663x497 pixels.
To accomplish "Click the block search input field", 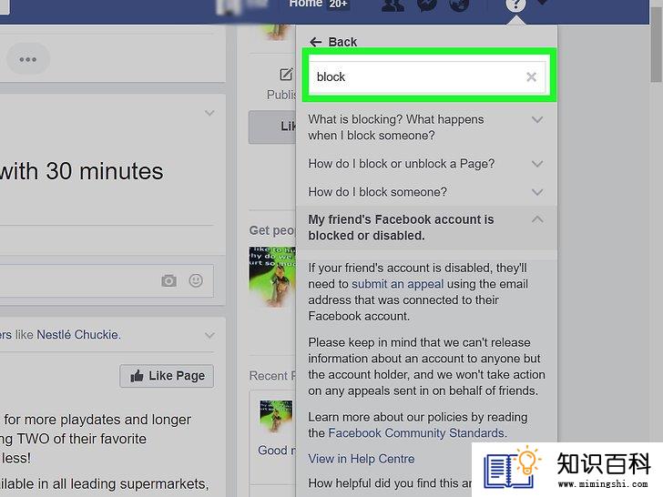I will click(427, 76).
